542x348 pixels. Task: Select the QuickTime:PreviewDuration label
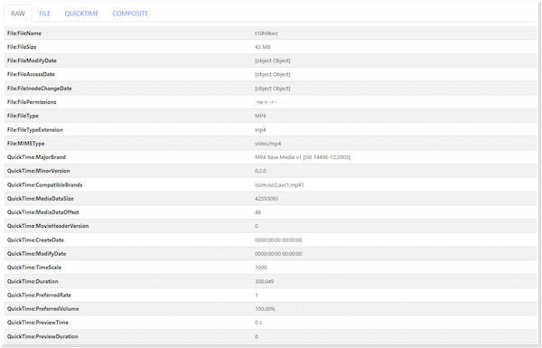click(x=42, y=336)
